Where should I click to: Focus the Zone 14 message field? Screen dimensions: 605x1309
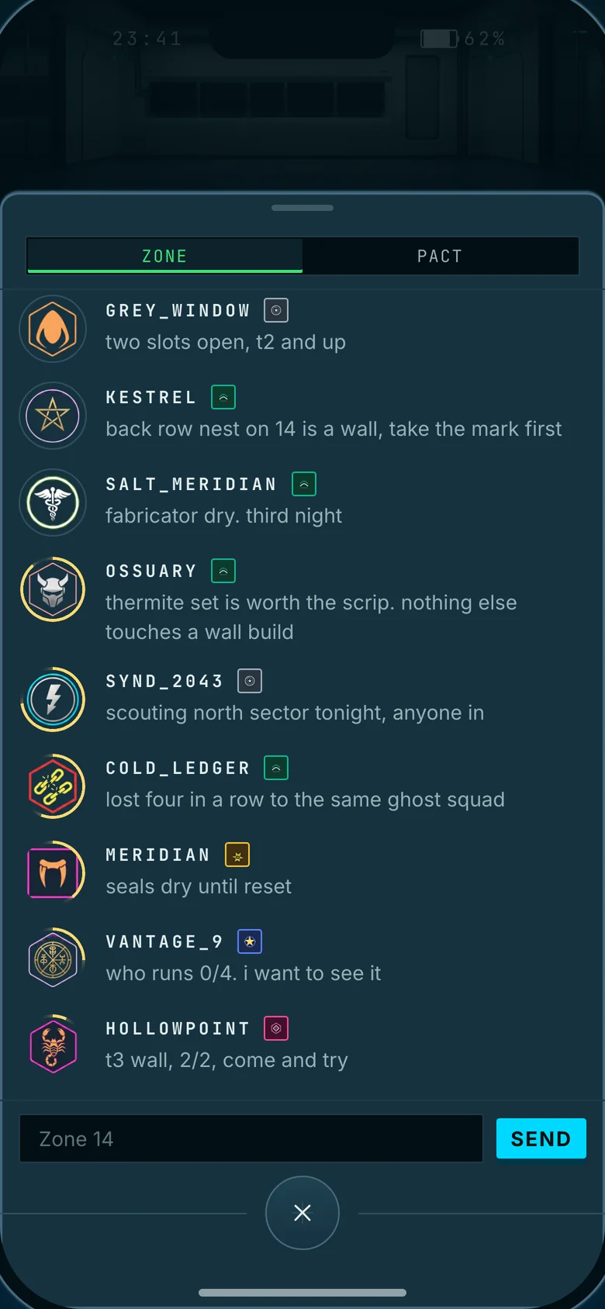pyautogui.click(x=251, y=1138)
